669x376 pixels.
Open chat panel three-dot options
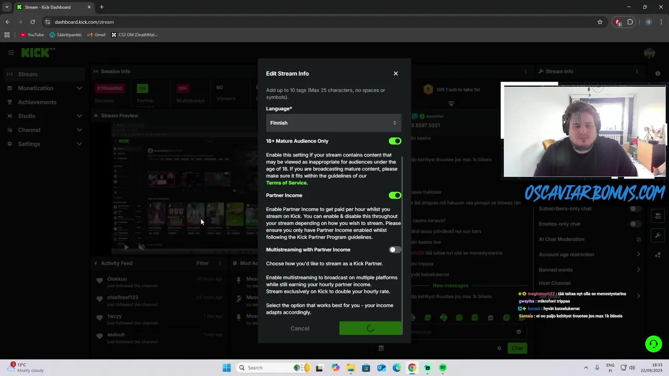pos(526,72)
